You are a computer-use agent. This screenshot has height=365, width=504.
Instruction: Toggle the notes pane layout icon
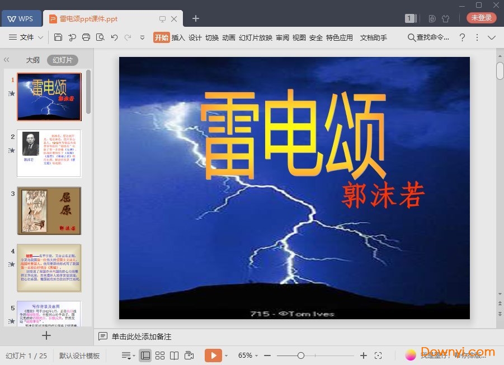click(x=128, y=356)
